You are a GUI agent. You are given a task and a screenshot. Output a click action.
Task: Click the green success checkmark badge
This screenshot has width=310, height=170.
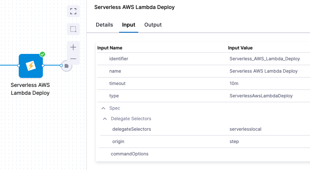(x=42, y=55)
